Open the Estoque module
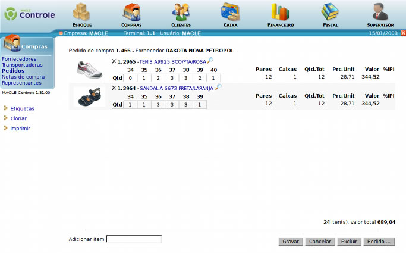Viewport: 406px width, 253px height. [82, 15]
